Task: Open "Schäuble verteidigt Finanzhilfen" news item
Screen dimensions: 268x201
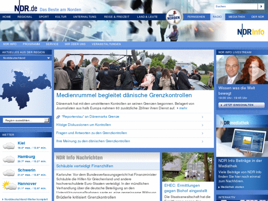Action: [x=85, y=166]
